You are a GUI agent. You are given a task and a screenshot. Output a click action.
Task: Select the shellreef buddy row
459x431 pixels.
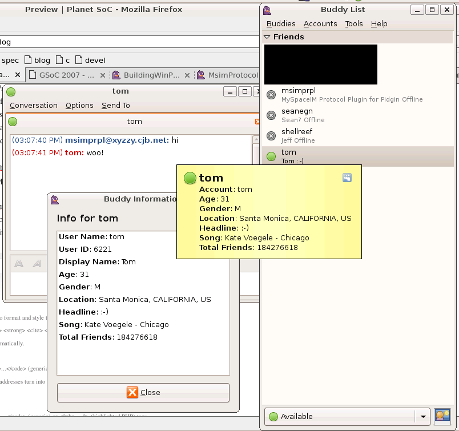point(358,136)
